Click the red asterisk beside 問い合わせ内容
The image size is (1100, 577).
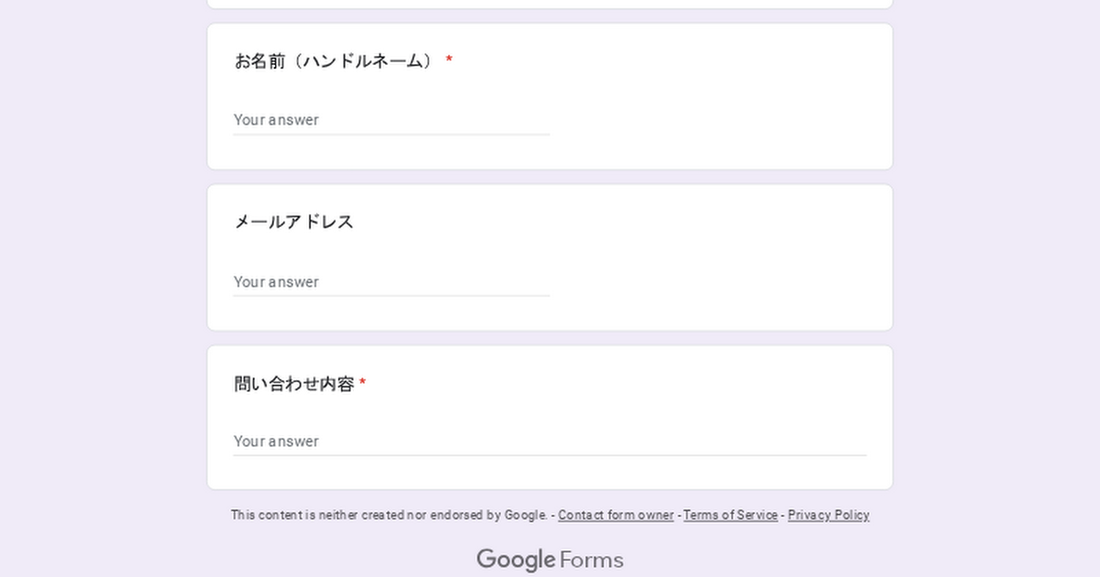pos(363,385)
